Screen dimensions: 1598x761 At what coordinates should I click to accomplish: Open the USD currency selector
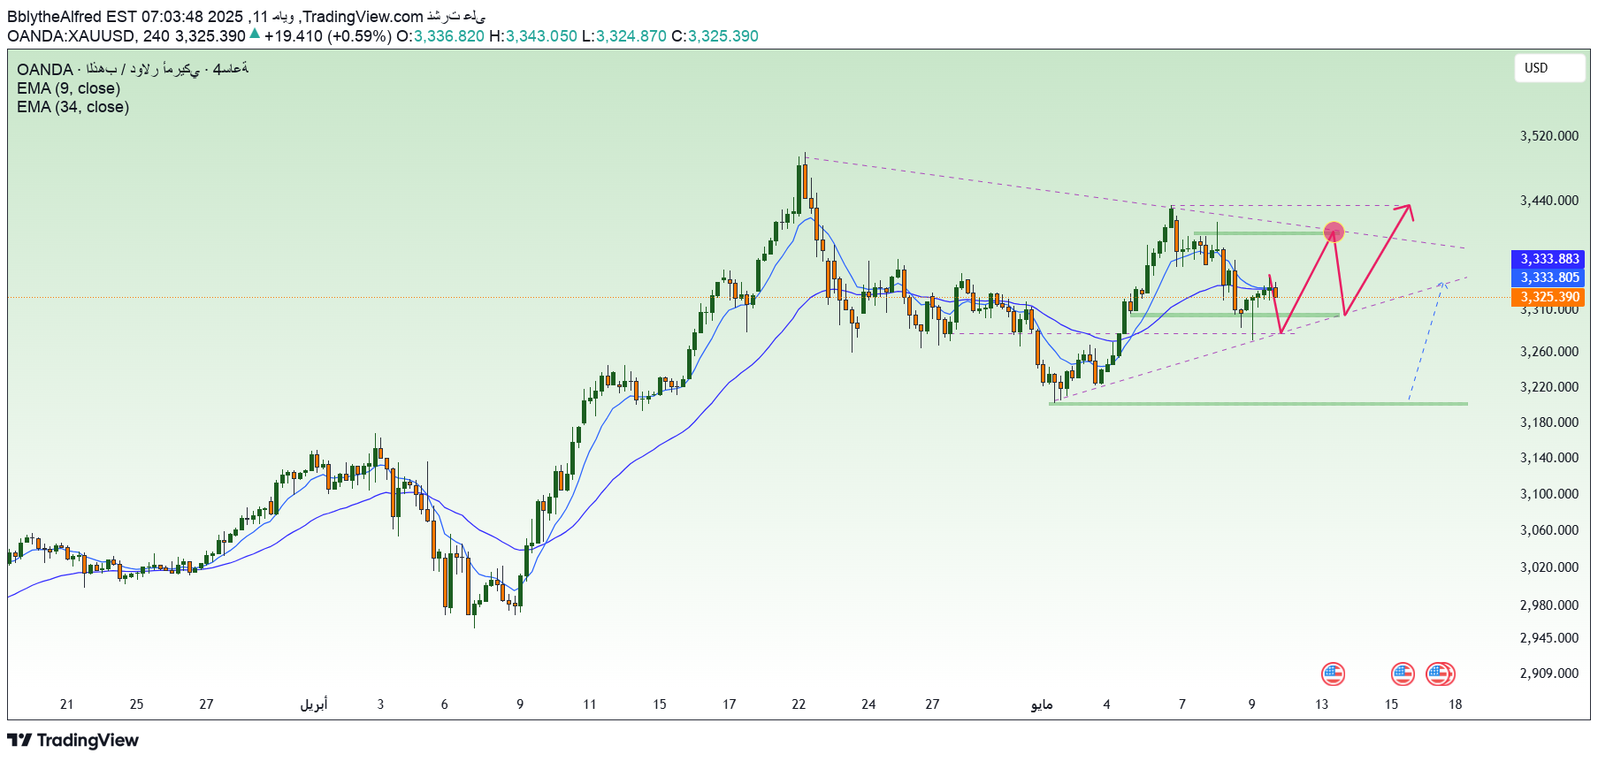[1549, 68]
